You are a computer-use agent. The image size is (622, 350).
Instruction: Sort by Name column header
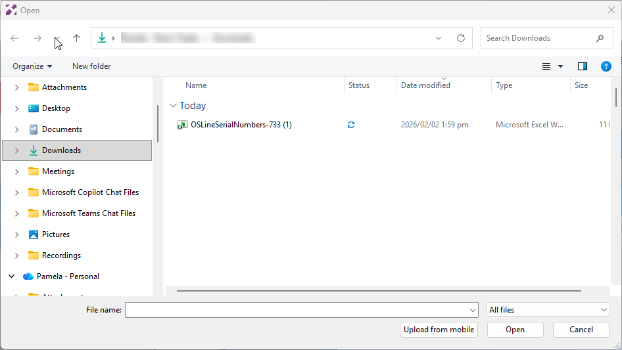pos(196,85)
